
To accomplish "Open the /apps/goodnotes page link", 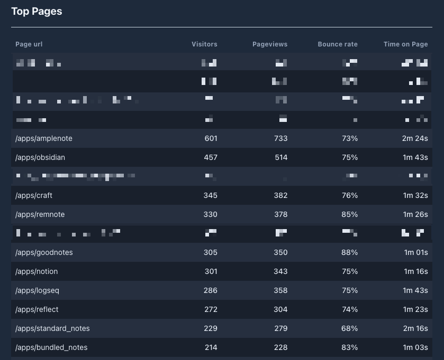I will point(44,252).
